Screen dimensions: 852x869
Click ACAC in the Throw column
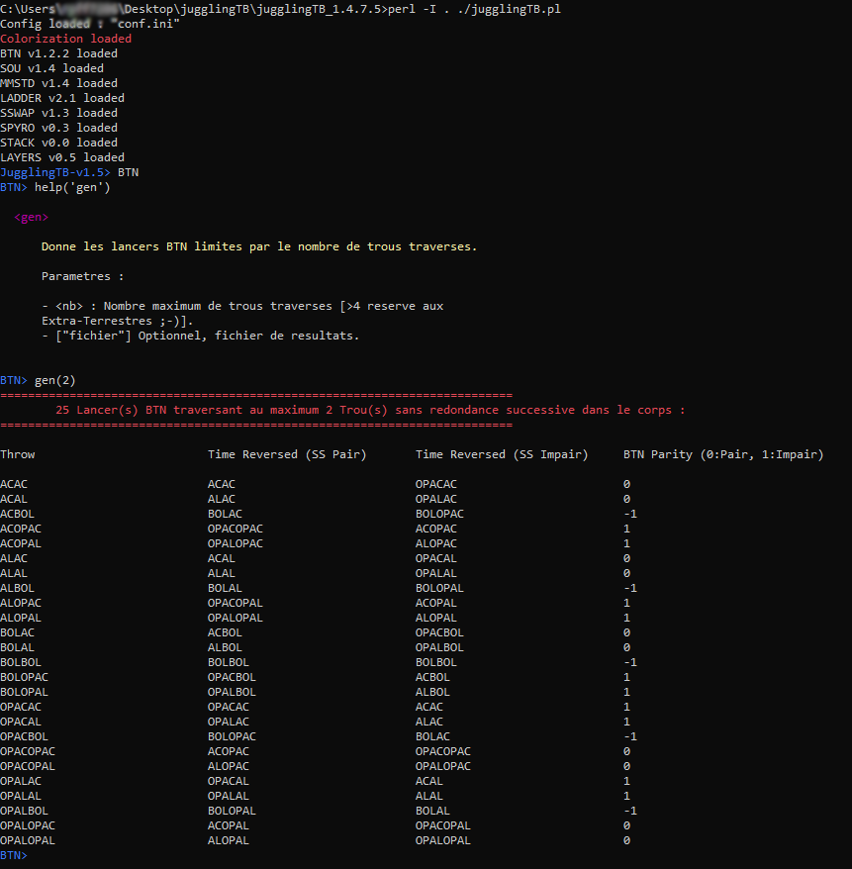14,484
